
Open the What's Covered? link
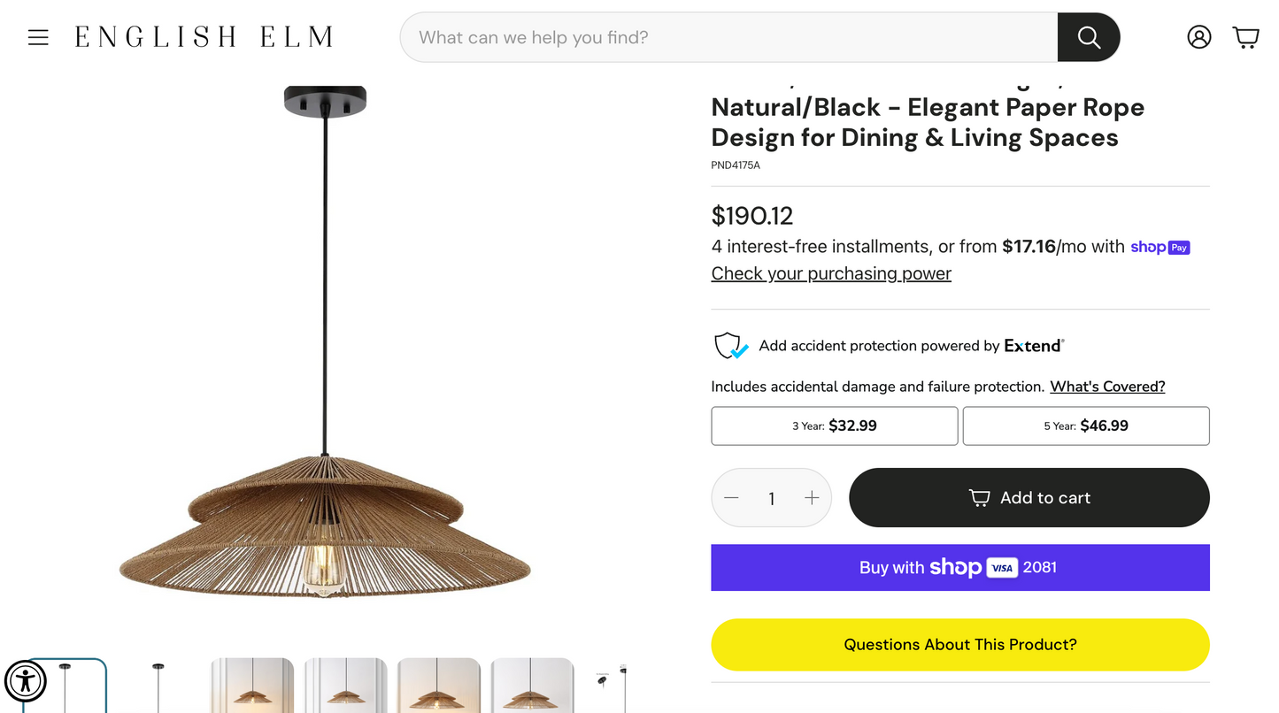(1106, 387)
